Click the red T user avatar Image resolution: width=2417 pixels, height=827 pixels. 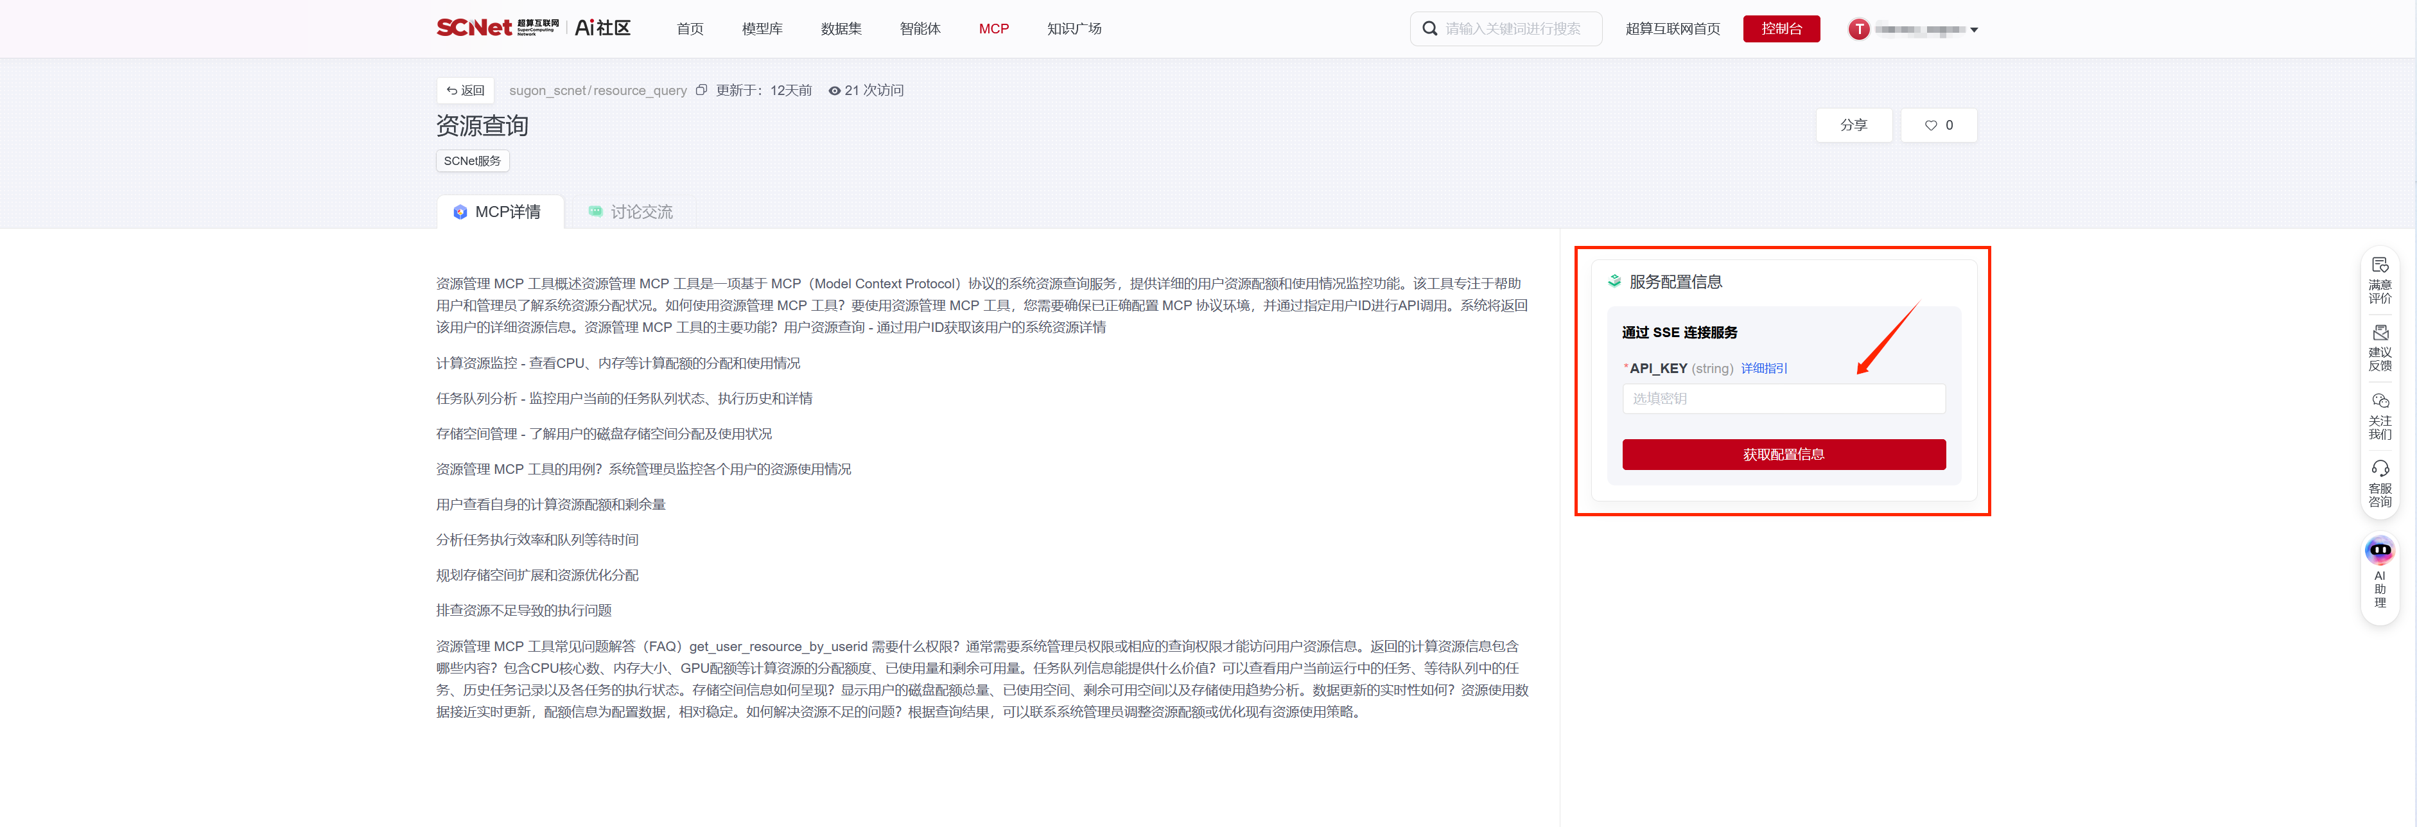pyautogui.click(x=1858, y=29)
